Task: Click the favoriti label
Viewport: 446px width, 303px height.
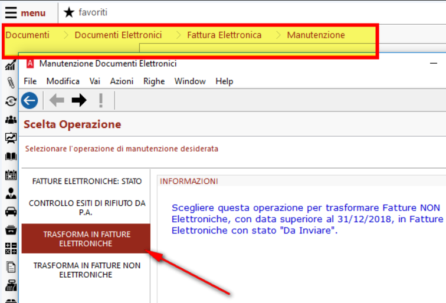Action: [x=93, y=12]
